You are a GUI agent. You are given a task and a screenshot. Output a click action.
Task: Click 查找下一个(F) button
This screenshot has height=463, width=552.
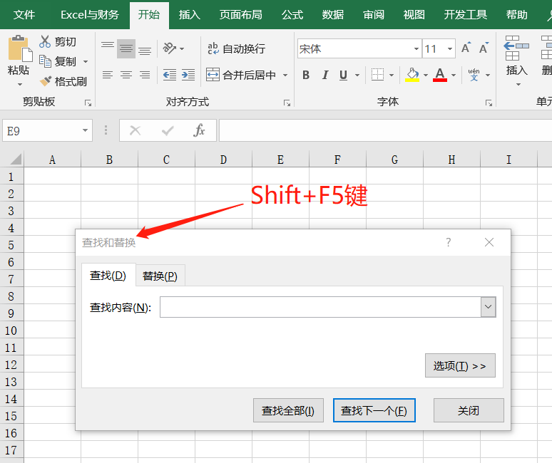click(374, 410)
